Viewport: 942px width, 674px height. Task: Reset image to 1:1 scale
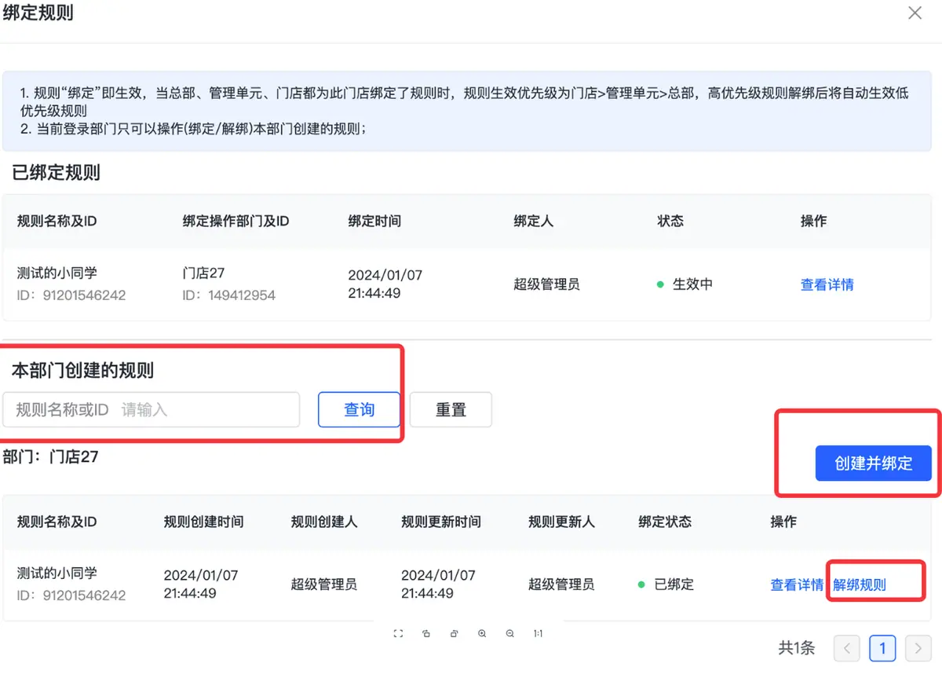coord(538,634)
